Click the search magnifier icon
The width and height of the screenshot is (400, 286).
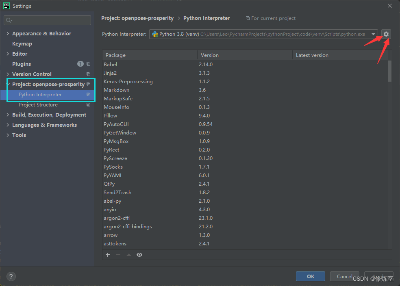pyautogui.click(x=9, y=20)
